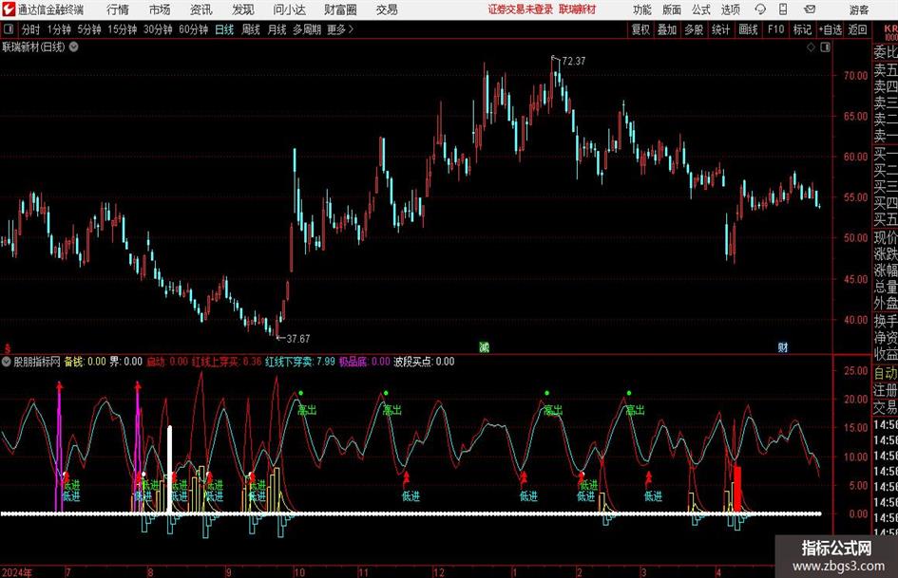
Task: Click the 红线上穿买 indicator value
Action: (227, 362)
